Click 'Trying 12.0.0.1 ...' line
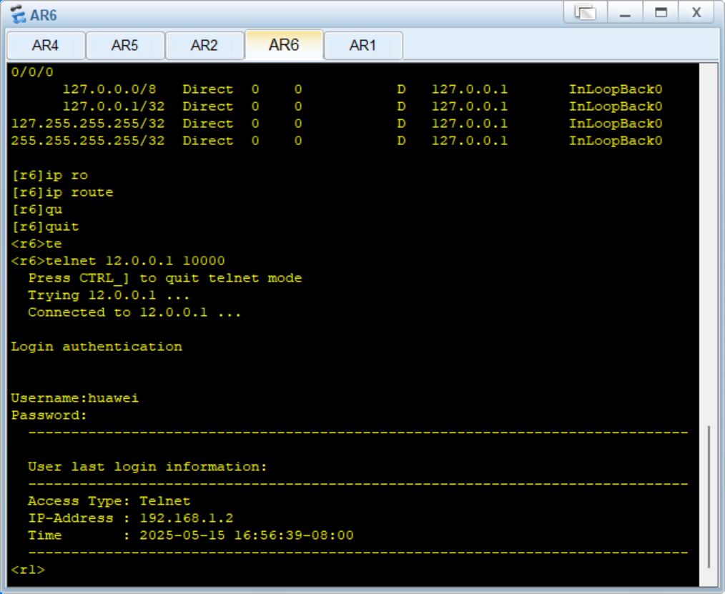 (109, 295)
